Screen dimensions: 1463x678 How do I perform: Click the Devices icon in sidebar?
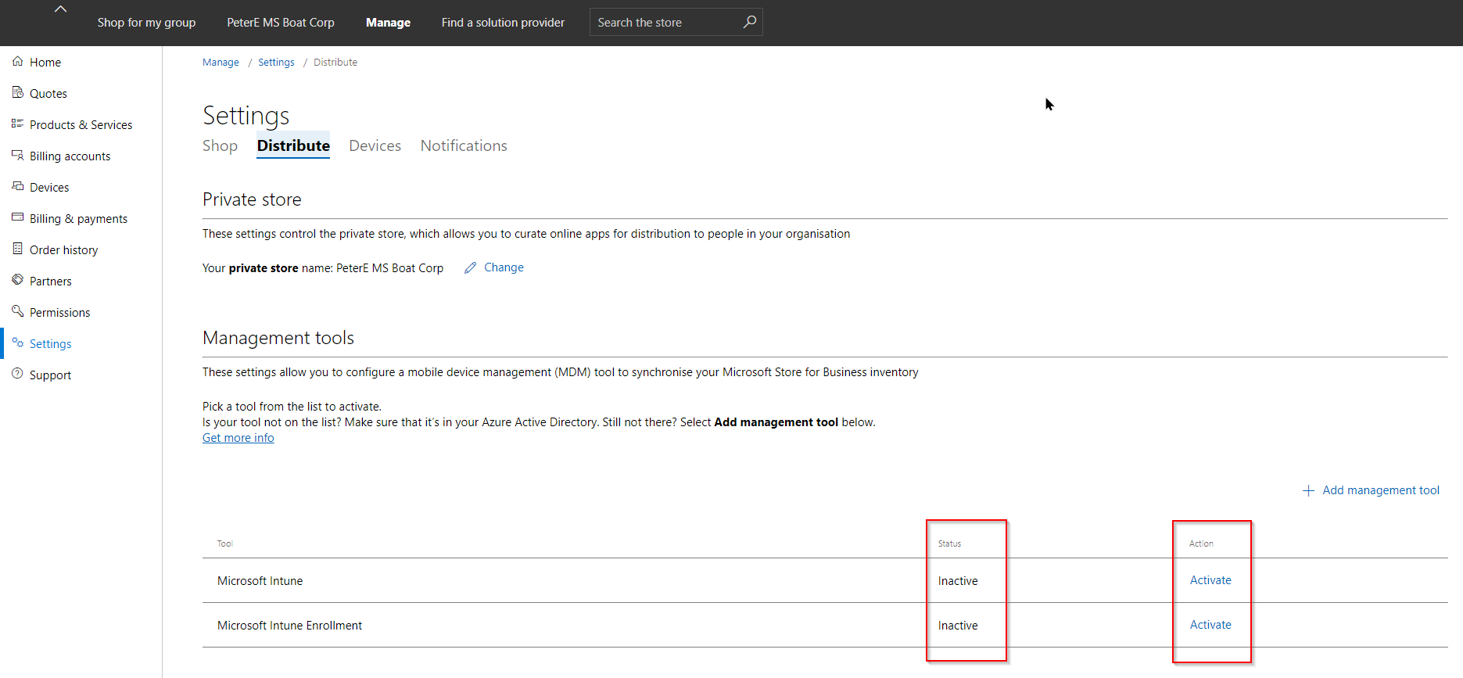point(17,186)
